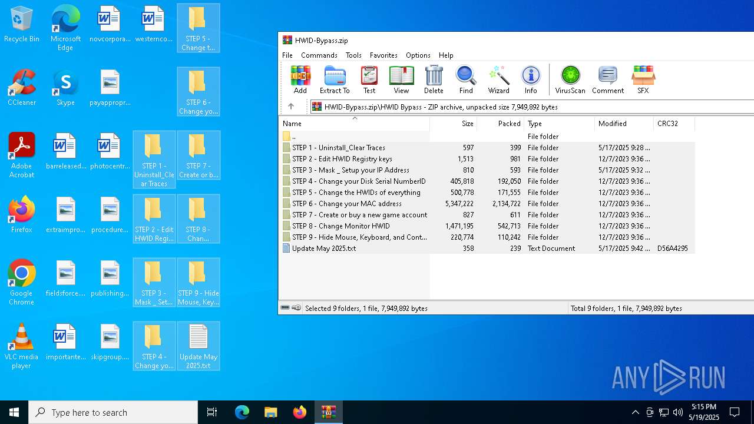Click the archive path address field
The height and width of the screenshot is (424, 754).
tap(532, 107)
